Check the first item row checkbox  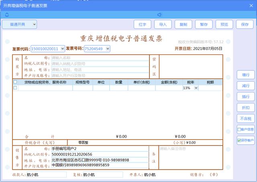[15, 88]
